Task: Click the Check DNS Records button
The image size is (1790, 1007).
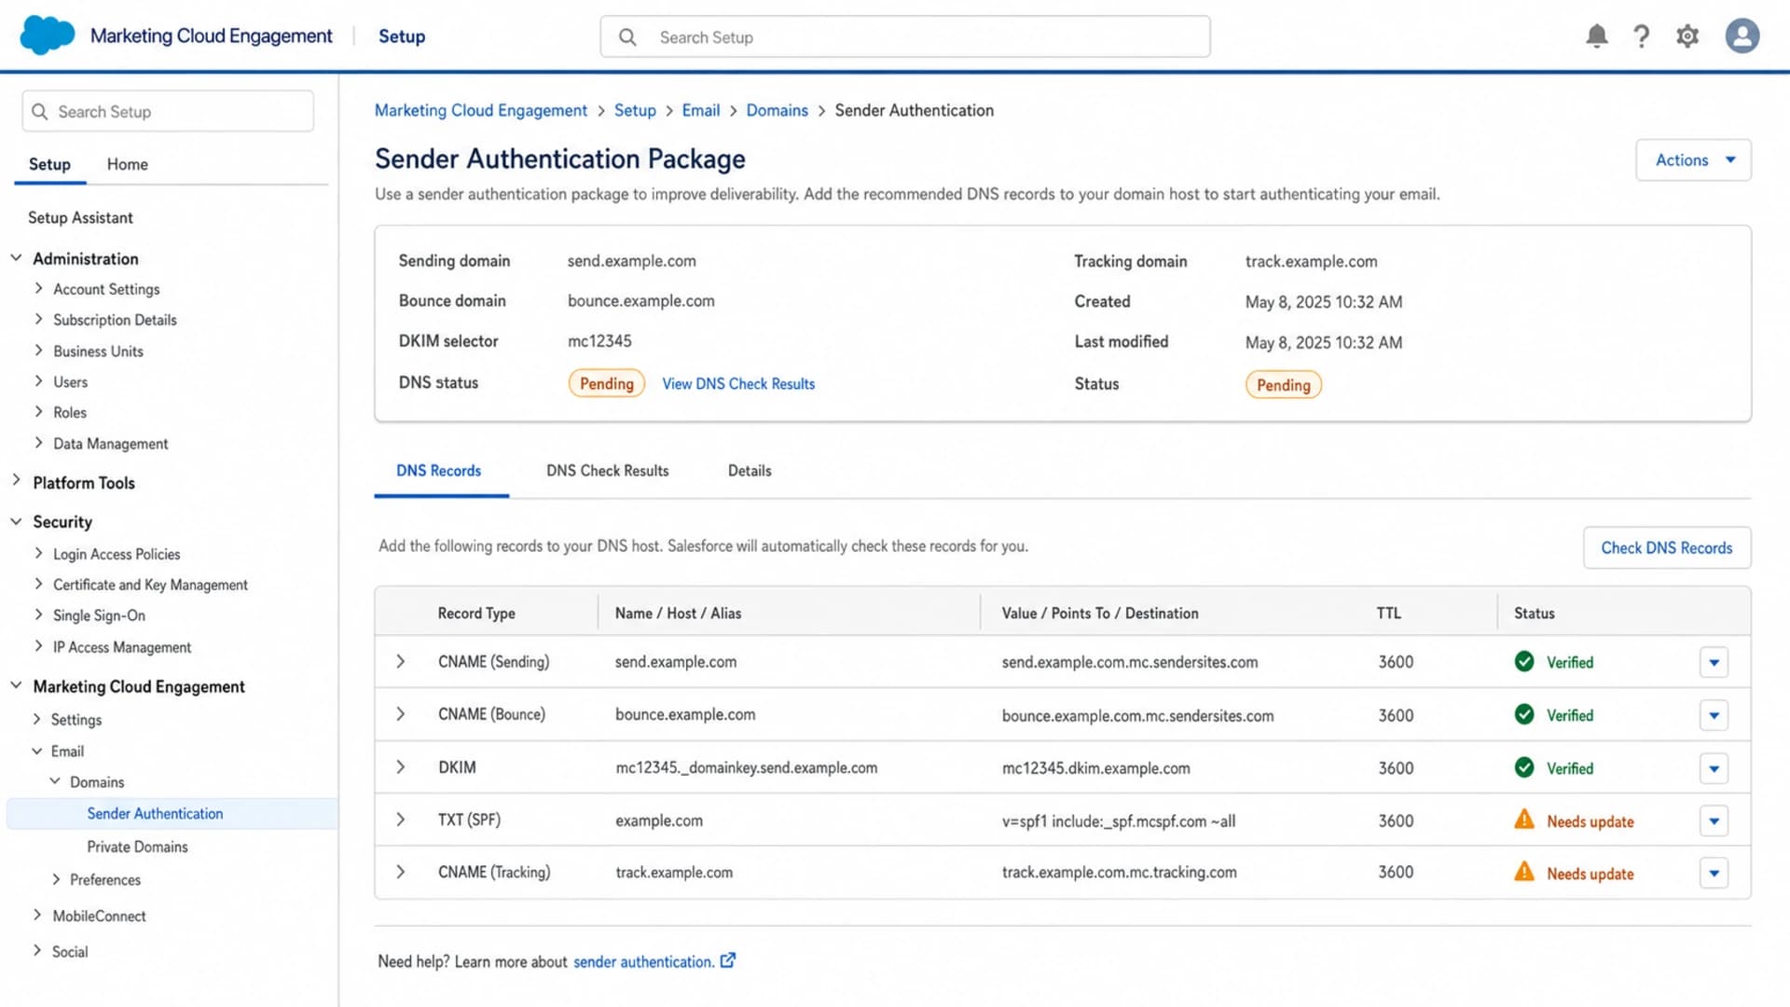Action: pyautogui.click(x=1667, y=548)
